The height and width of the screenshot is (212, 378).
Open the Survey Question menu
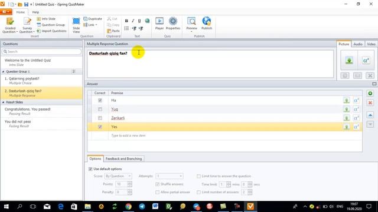(27, 25)
